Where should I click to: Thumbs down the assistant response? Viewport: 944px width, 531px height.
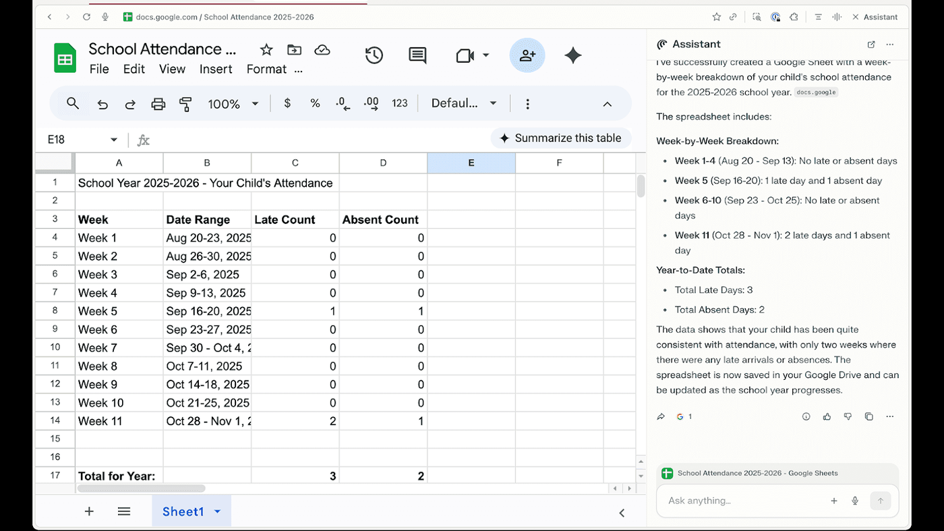click(x=848, y=416)
